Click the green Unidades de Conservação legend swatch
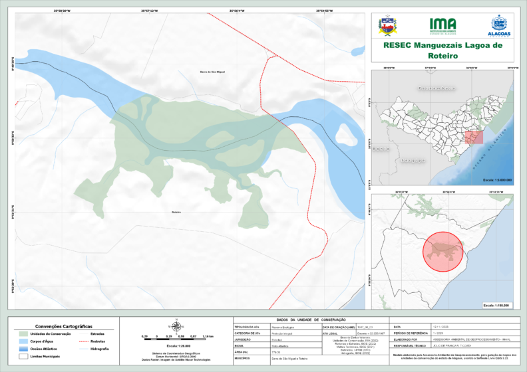The image size is (527, 372). pos(23,333)
